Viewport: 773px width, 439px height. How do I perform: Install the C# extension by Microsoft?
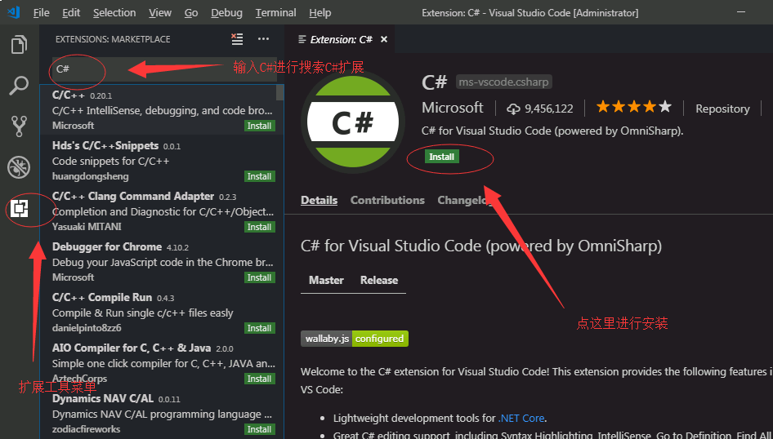click(442, 157)
